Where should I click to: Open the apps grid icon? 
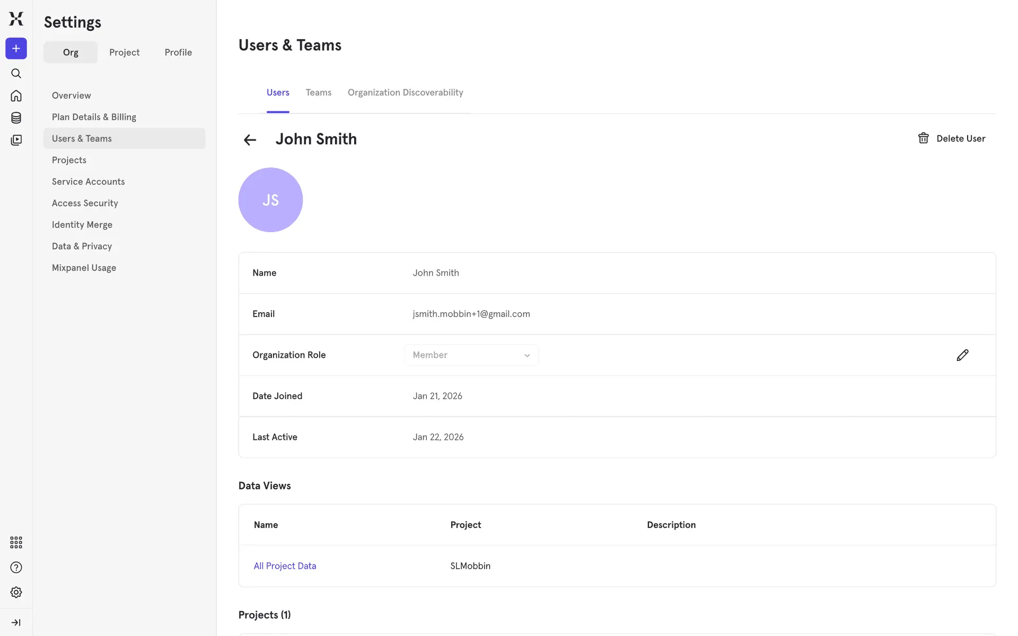16,542
